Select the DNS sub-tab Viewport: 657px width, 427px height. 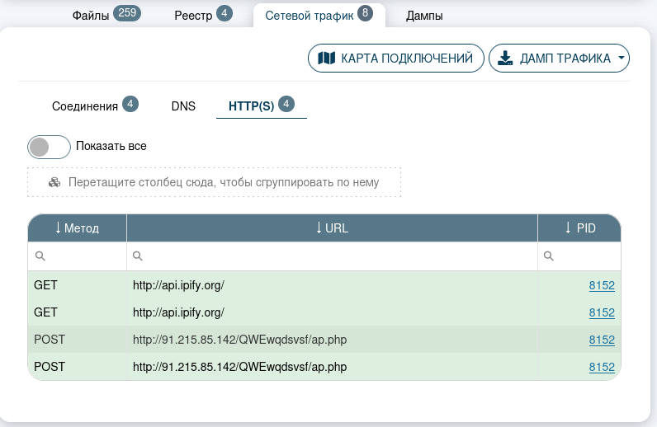click(183, 106)
